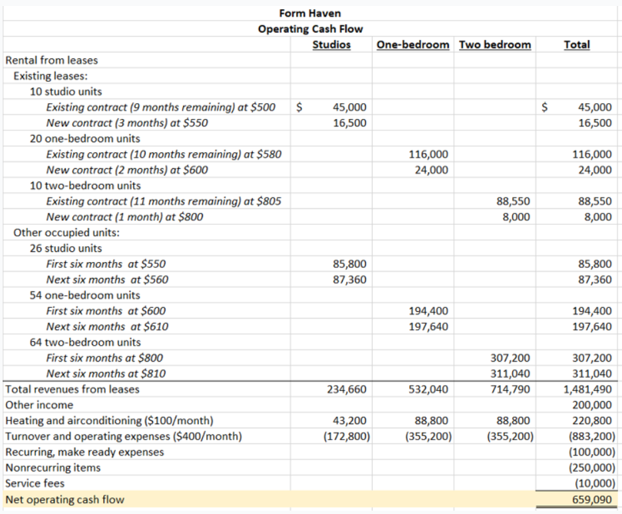
Task: Click the 88,550 value in the Two bedroom column
Action: [x=514, y=201]
